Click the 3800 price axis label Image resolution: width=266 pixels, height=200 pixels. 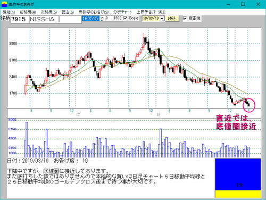tap(13, 44)
